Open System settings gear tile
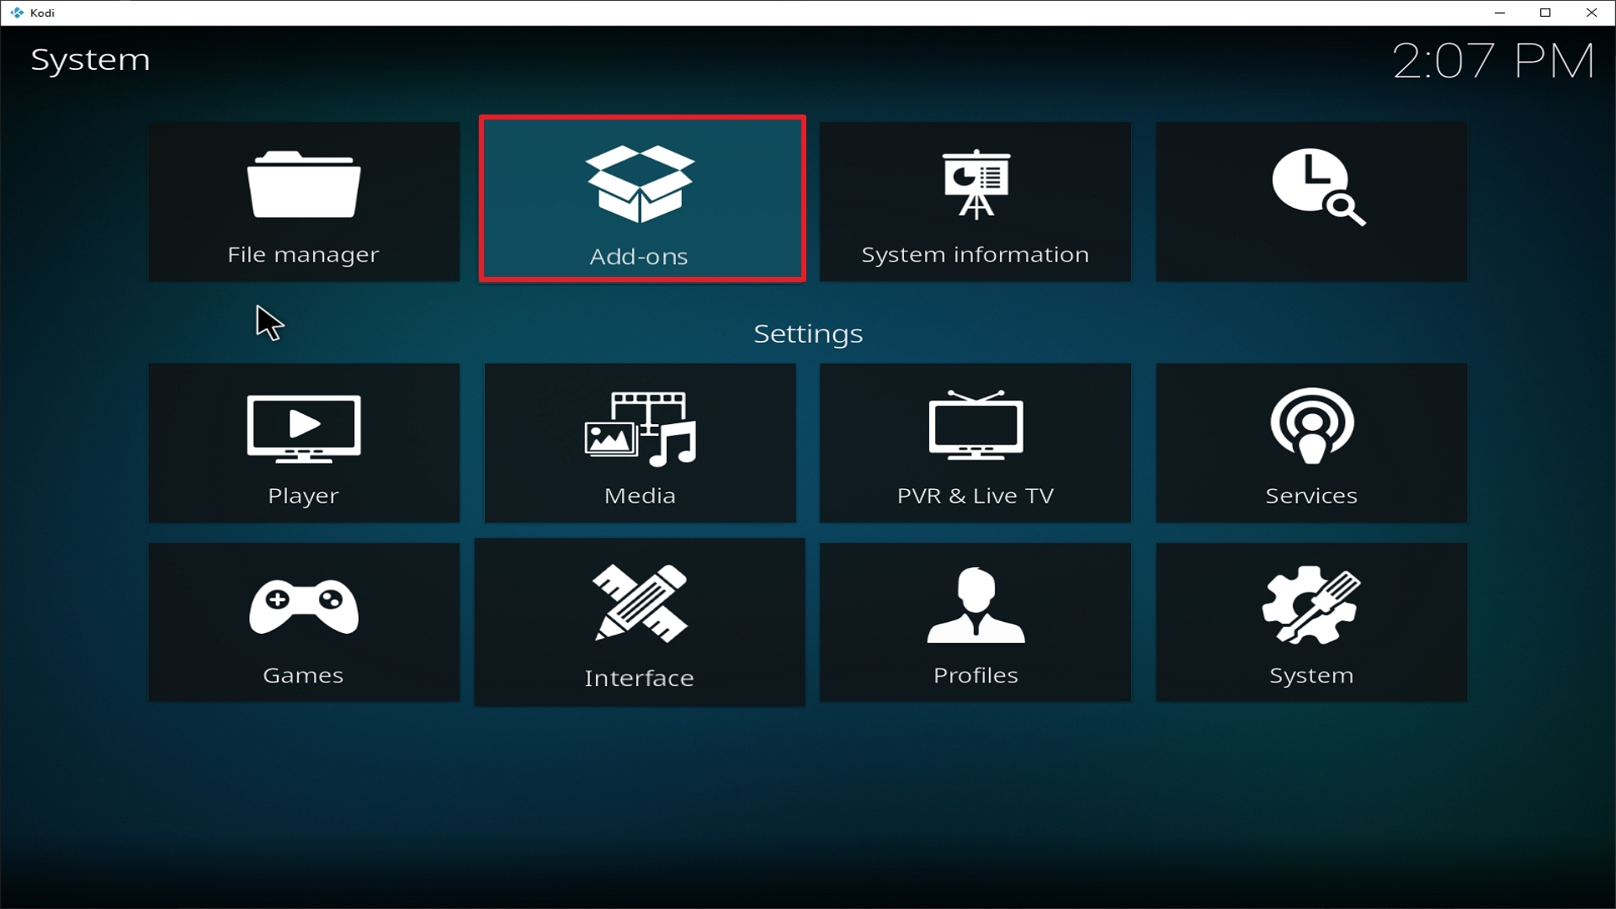The width and height of the screenshot is (1616, 909). pos(1311,622)
